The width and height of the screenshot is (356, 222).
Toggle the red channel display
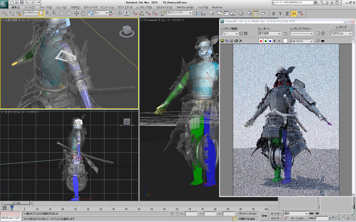[261, 41]
